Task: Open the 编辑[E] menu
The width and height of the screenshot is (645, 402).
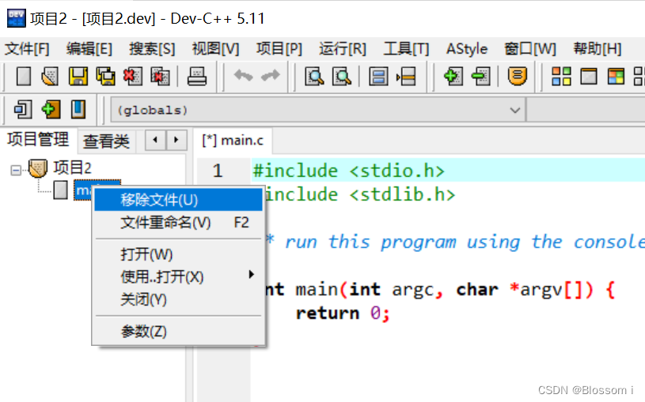Action: (89, 49)
